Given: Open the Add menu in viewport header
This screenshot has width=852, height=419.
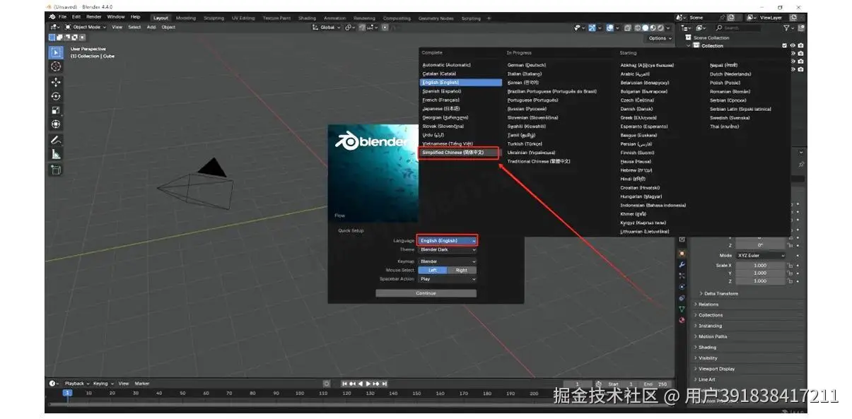Looking at the screenshot, I should pos(151,28).
